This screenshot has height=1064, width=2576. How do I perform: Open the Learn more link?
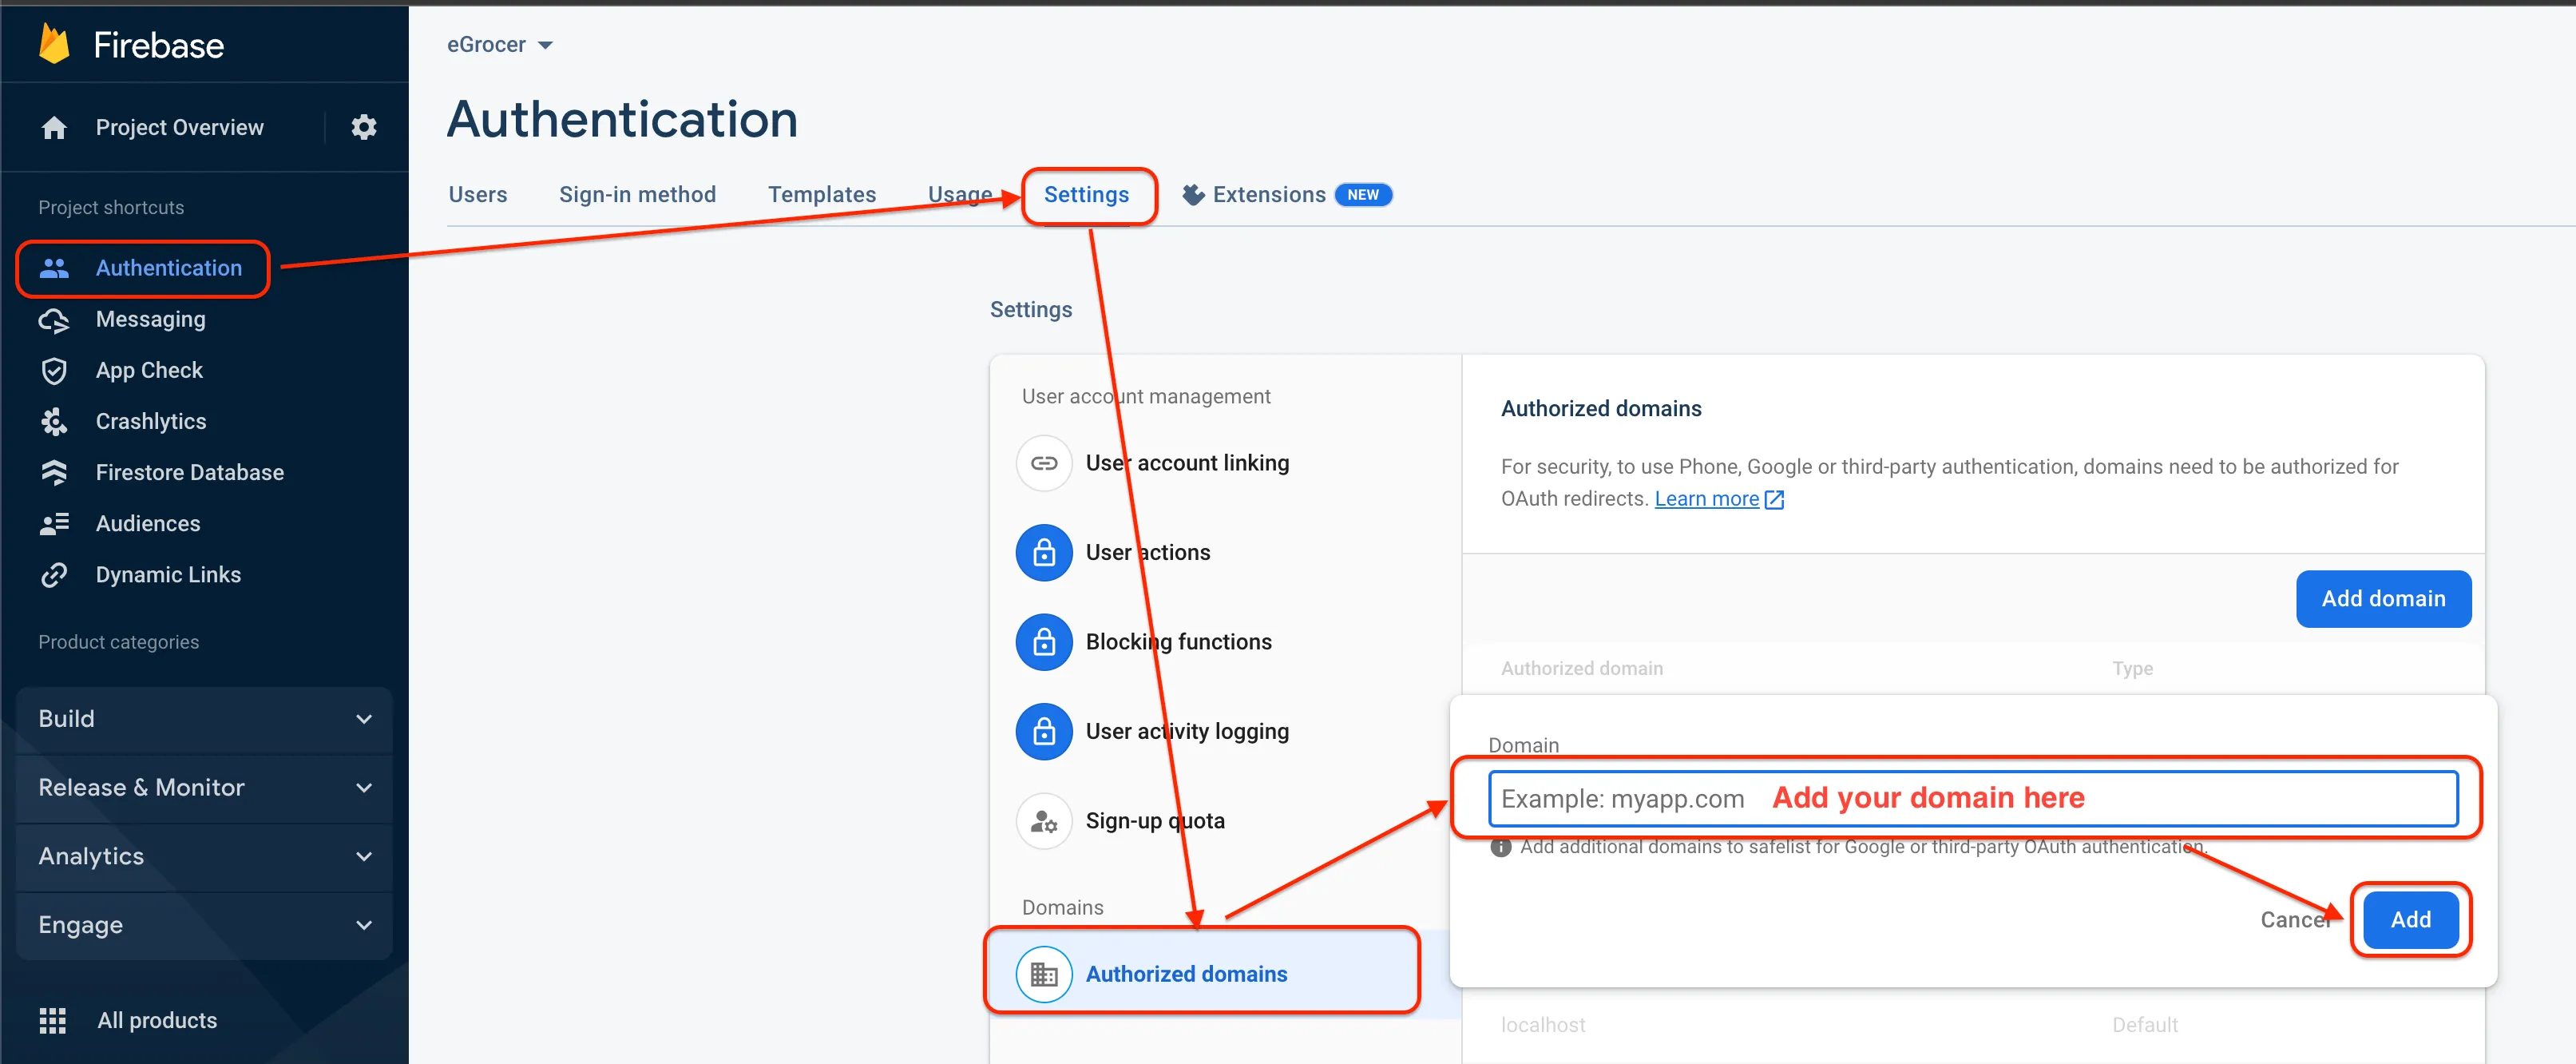coord(1706,499)
